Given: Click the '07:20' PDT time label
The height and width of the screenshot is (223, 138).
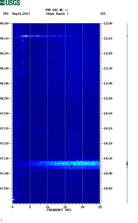Looking at the screenshot, I should 4,143.
